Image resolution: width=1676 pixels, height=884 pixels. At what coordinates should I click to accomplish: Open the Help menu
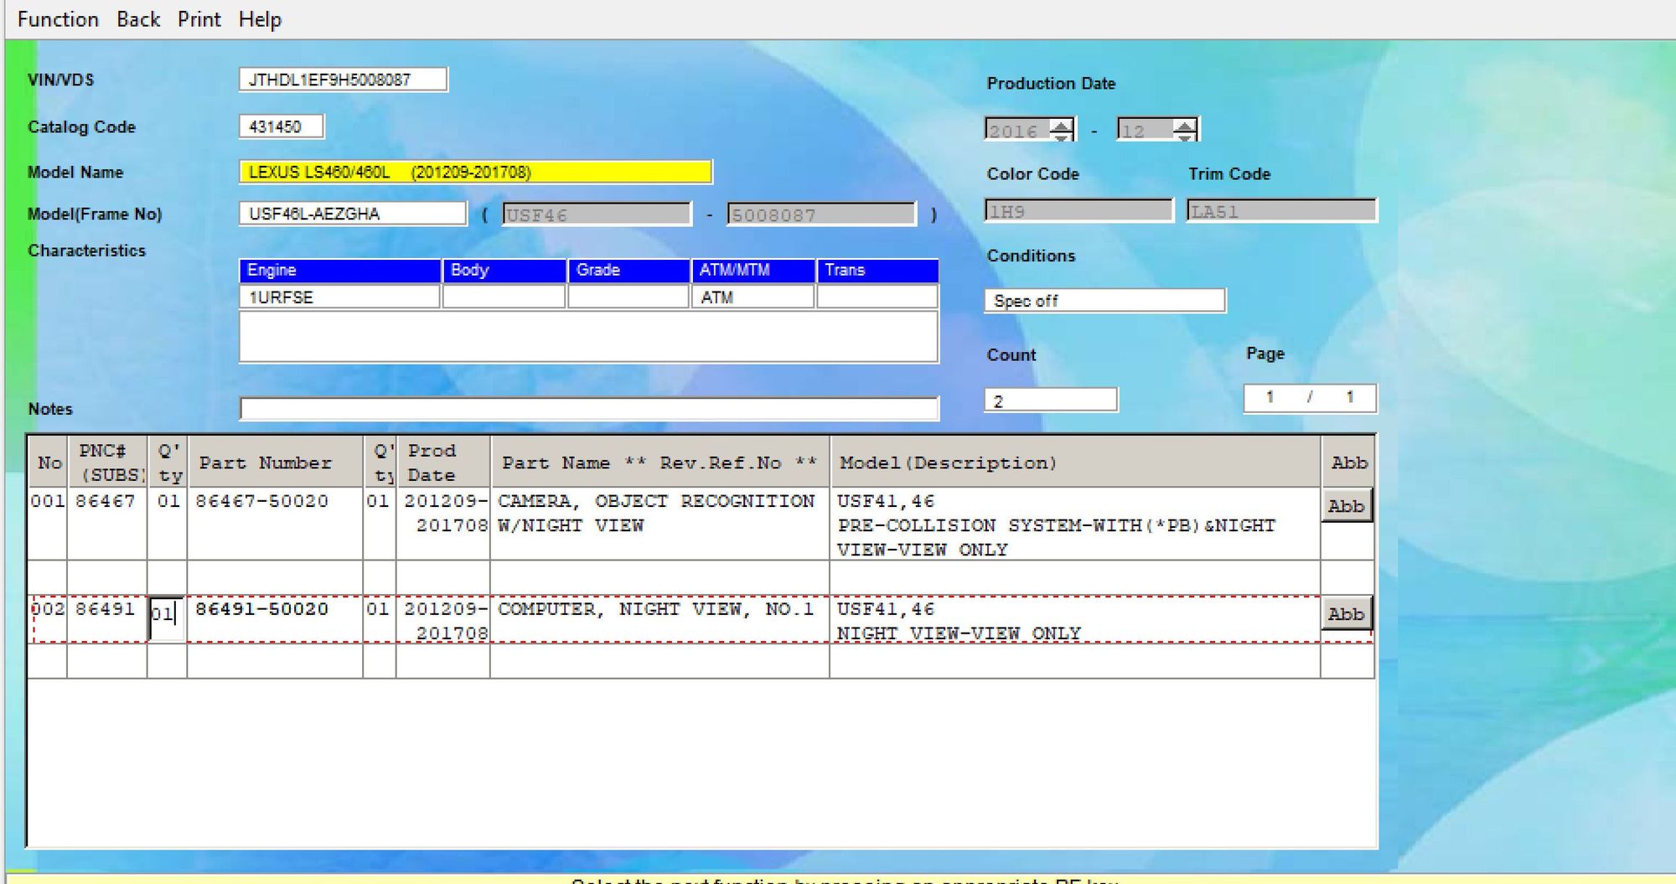pyautogui.click(x=260, y=19)
